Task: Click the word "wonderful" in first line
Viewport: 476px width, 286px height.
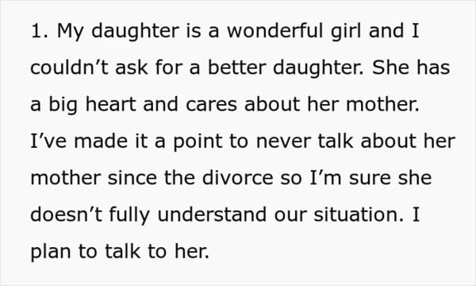Action: pyautogui.click(x=274, y=30)
